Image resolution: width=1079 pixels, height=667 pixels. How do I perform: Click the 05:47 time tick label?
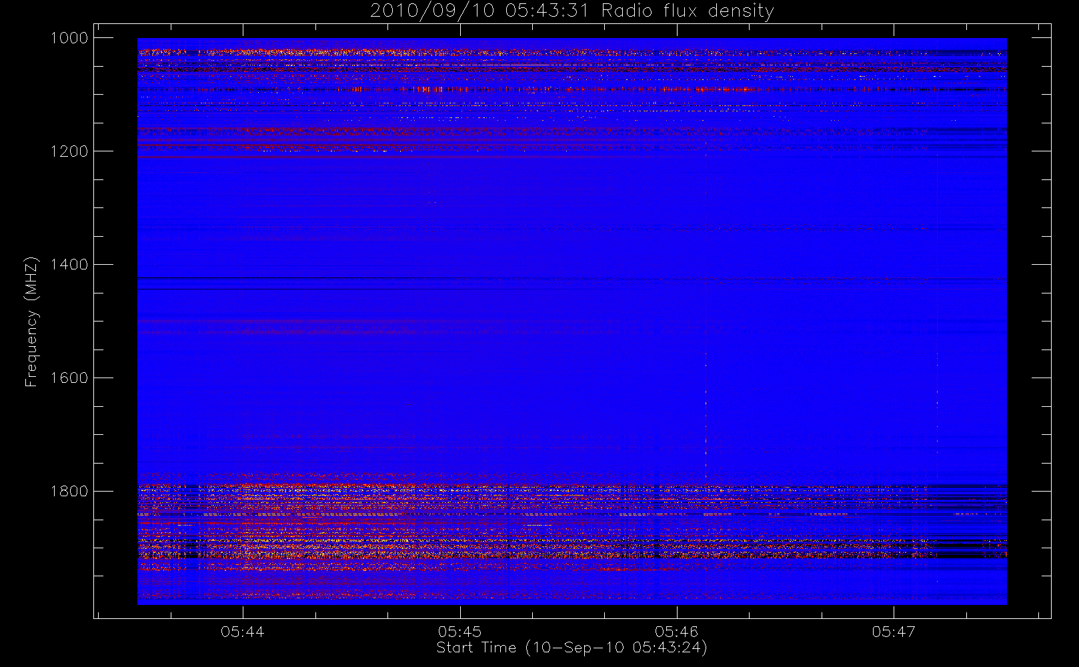click(x=894, y=631)
